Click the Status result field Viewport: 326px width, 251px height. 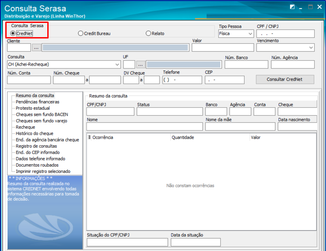(x=170, y=112)
